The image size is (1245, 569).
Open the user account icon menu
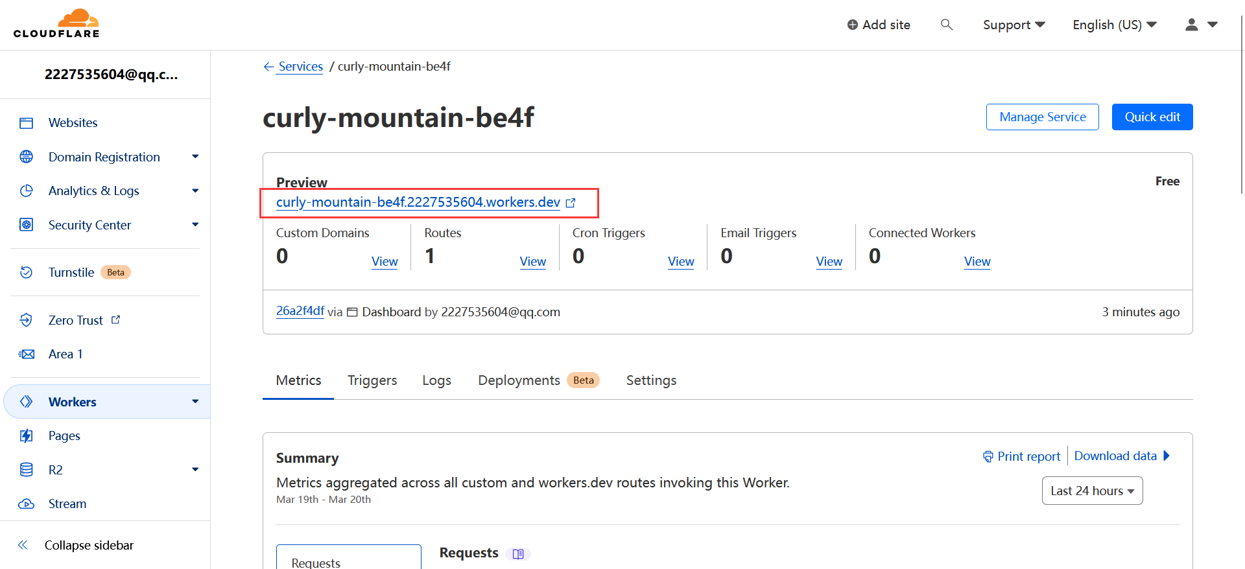tap(1201, 25)
